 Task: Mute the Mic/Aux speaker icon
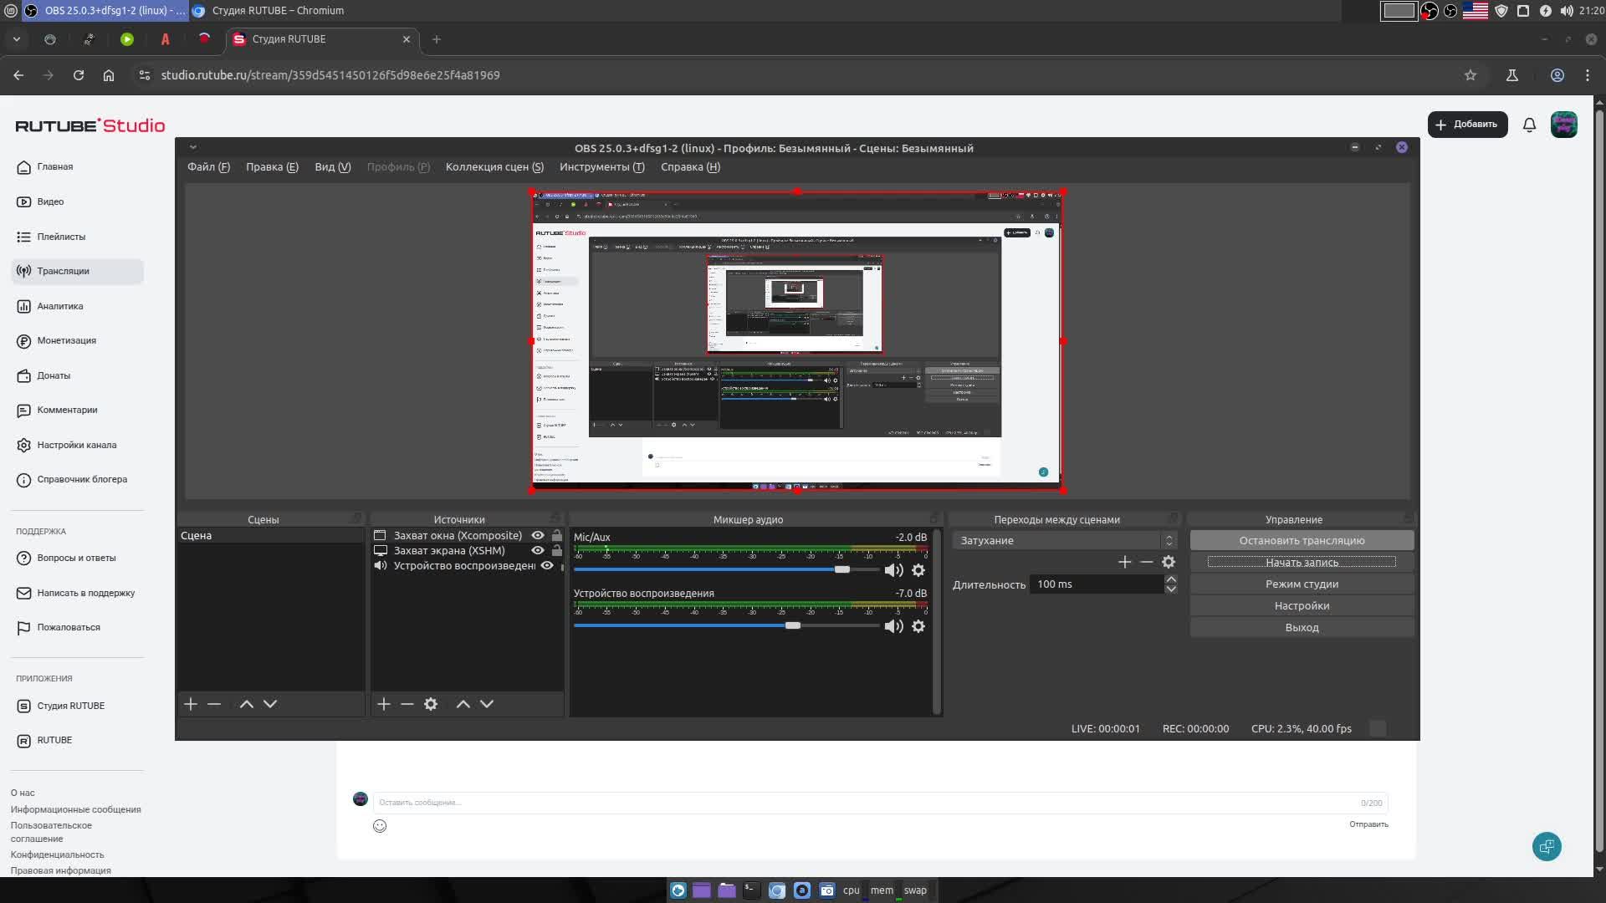pos(893,570)
